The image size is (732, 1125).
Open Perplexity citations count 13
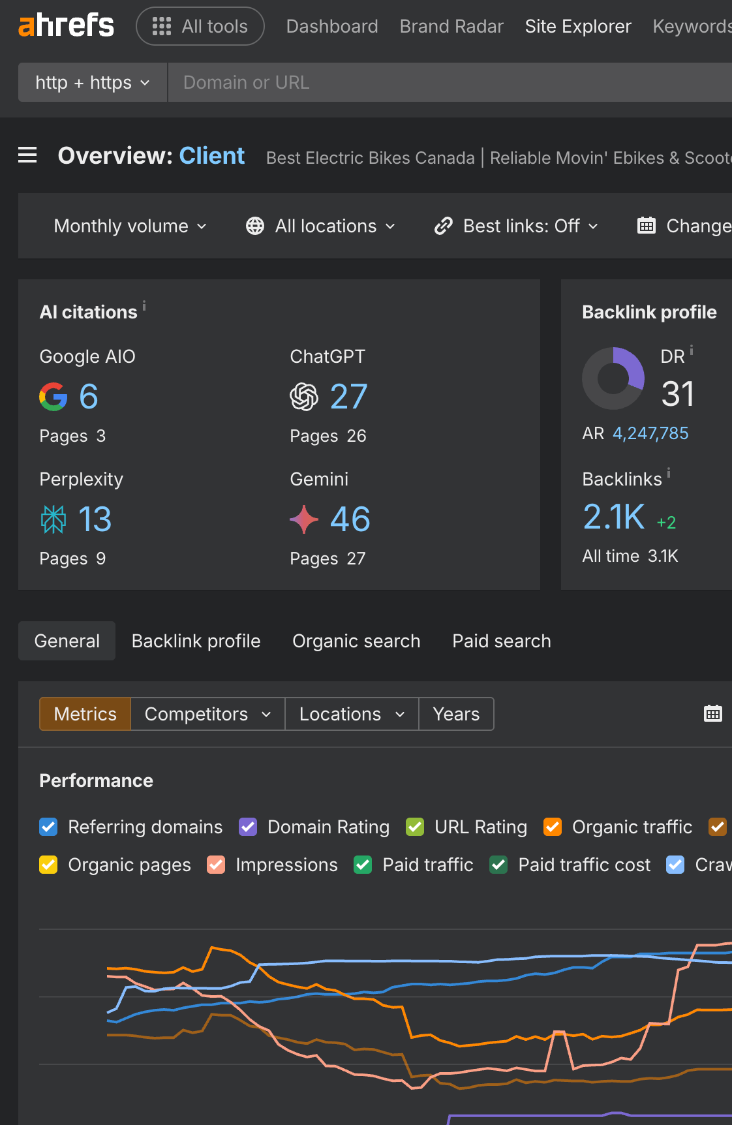pos(95,519)
